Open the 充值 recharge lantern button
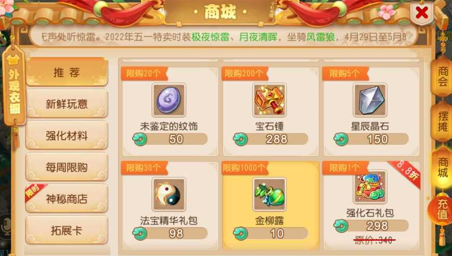 coord(442,210)
